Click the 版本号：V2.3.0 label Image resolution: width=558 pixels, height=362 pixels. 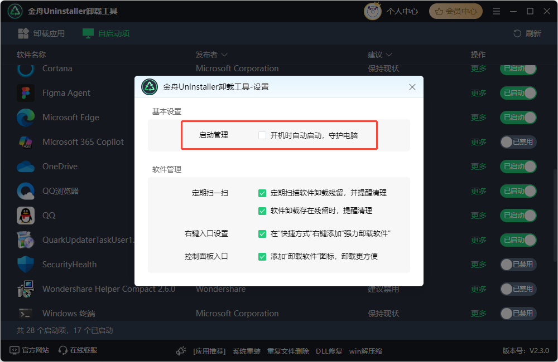(526, 351)
